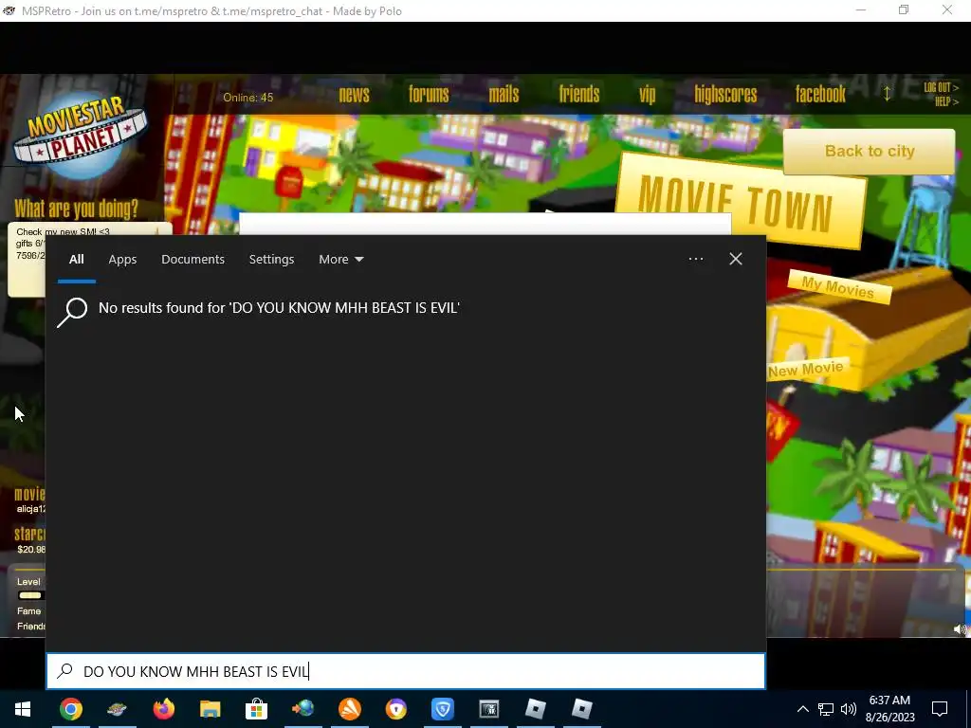The width and height of the screenshot is (971, 728).
Task: Click the New Movie sign
Action: 806,370
